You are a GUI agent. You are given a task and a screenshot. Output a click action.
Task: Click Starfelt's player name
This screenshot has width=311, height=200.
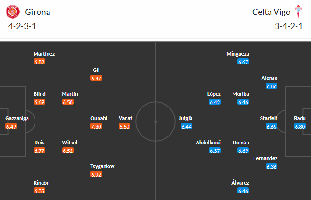coord(269,118)
